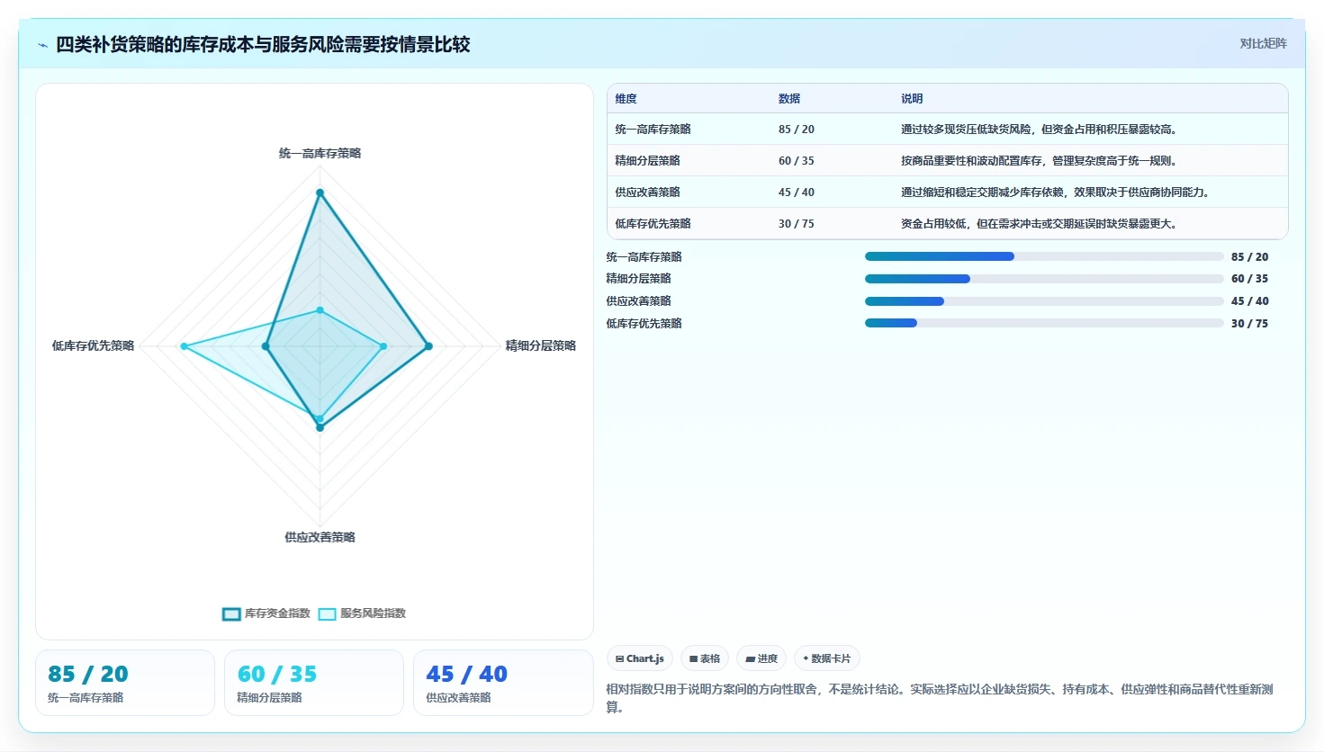The width and height of the screenshot is (1324, 752).
Task: Click description text starting 按商品重要性和波动配置库存
Action: pos(1040,161)
